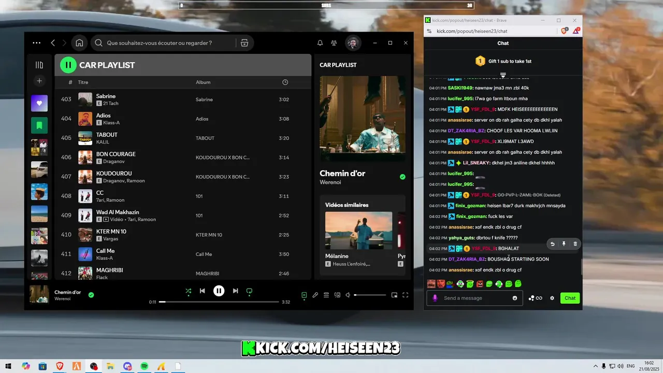Open the Windows Start menu
The image size is (663, 373).
coord(8,366)
